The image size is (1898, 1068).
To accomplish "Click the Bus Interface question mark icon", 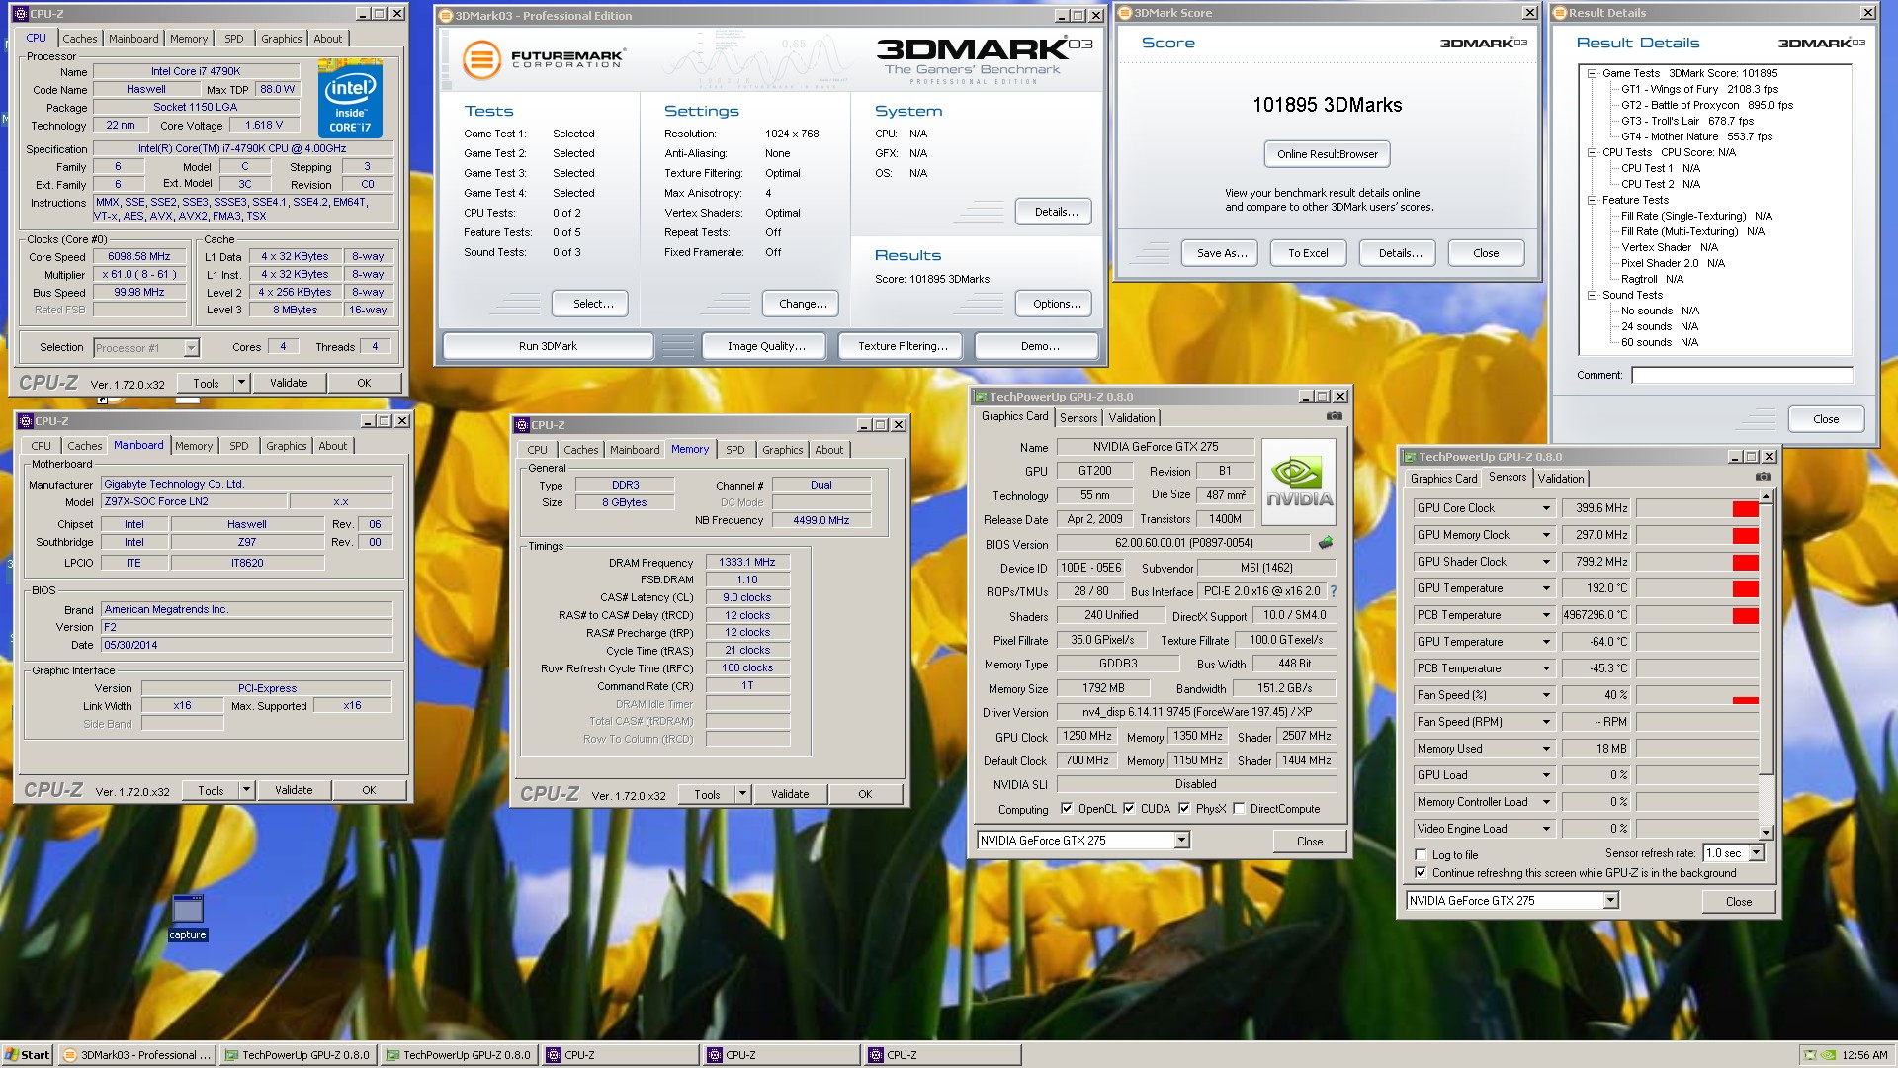I will click(x=1333, y=591).
